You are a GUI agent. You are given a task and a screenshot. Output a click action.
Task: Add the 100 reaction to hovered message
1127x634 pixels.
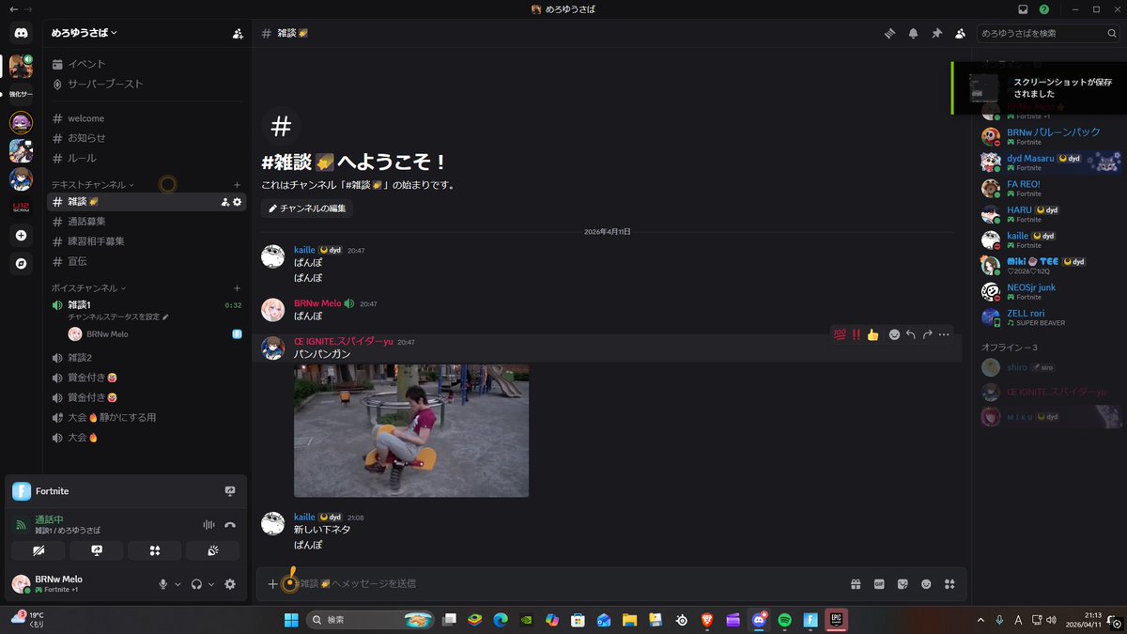(840, 334)
